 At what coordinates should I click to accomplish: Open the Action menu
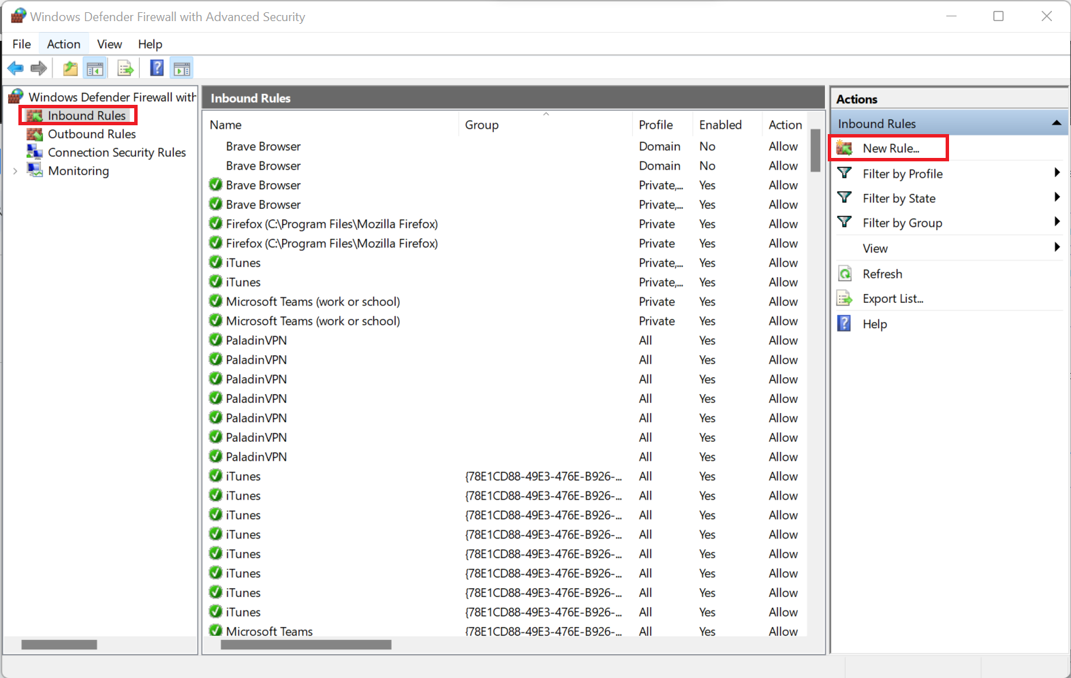point(63,44)
